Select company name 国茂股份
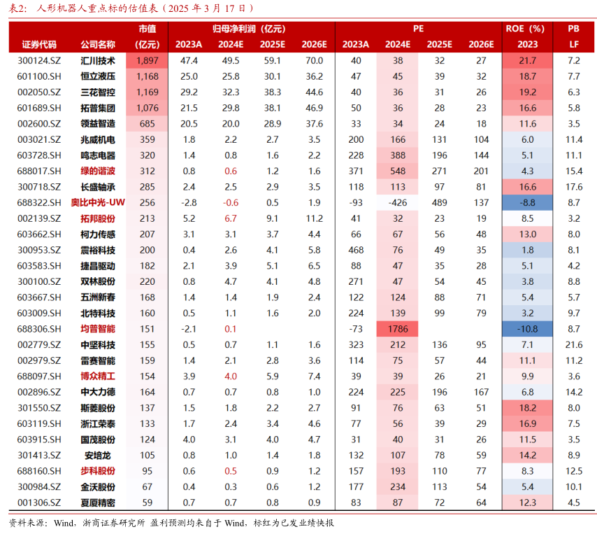Image resolution: width=597 pixels, height=541 pixels. [98, 440]
